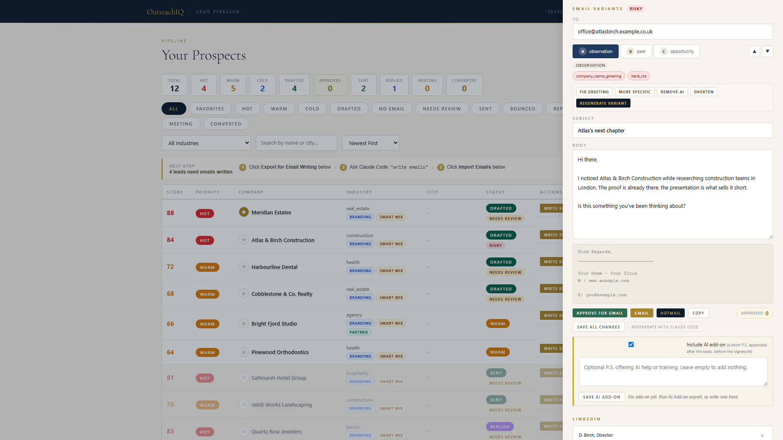Filter by No Email pill
Viewport: 783px width, 440px height.
(x=391, y=109)
